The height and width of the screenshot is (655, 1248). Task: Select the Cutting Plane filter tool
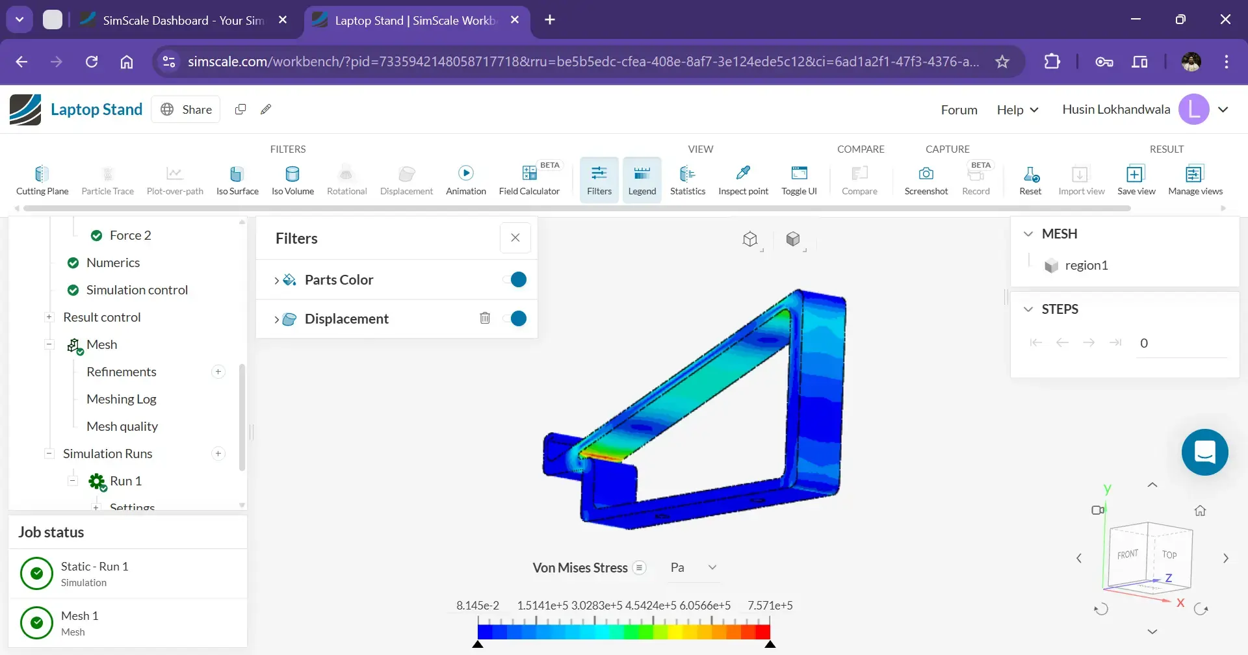(x=42, y=179)
